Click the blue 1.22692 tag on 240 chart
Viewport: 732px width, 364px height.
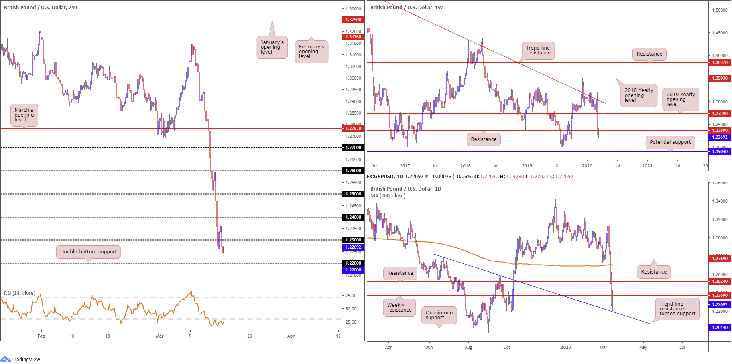pyautogui.click(x=353, y=247)
